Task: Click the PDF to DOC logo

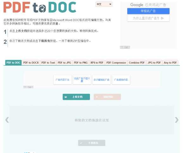Action: pos(40,7)
